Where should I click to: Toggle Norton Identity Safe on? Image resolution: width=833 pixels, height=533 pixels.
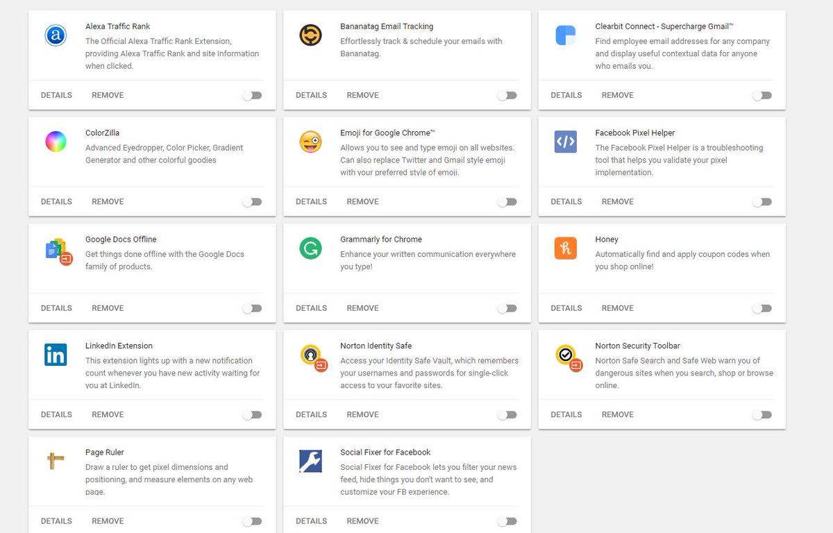[x=507, y=415]
